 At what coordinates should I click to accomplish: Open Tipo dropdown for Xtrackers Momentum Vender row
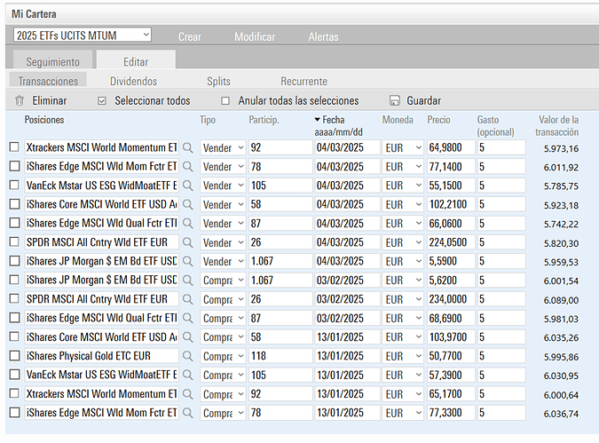pos(223,147)
